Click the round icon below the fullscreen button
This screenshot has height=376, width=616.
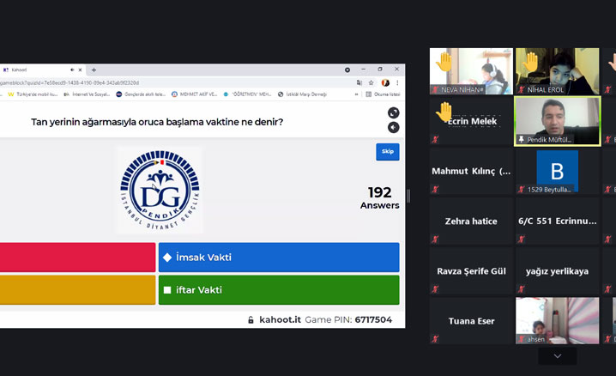tap(393, 128)
